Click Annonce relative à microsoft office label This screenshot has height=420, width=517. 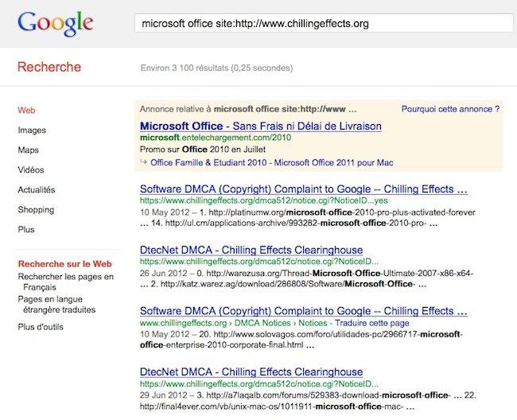tap(248, 109)
